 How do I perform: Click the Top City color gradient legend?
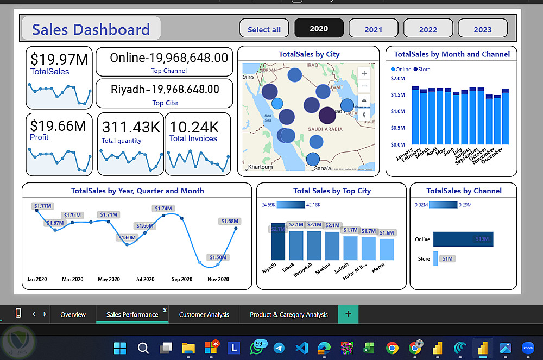coord(291,205)
